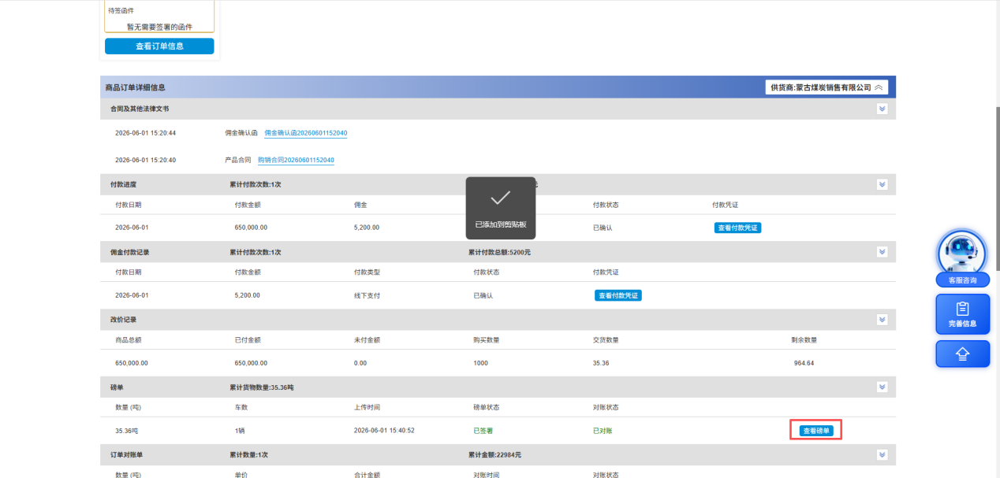Click 查看付款凭证 in the 佣金付款记录 row

coord(618,295)
